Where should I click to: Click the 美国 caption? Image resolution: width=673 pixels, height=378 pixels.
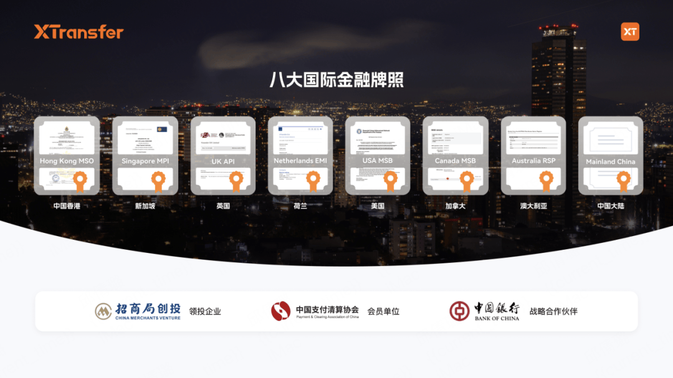pyautogui.click(x=378, y=206)
